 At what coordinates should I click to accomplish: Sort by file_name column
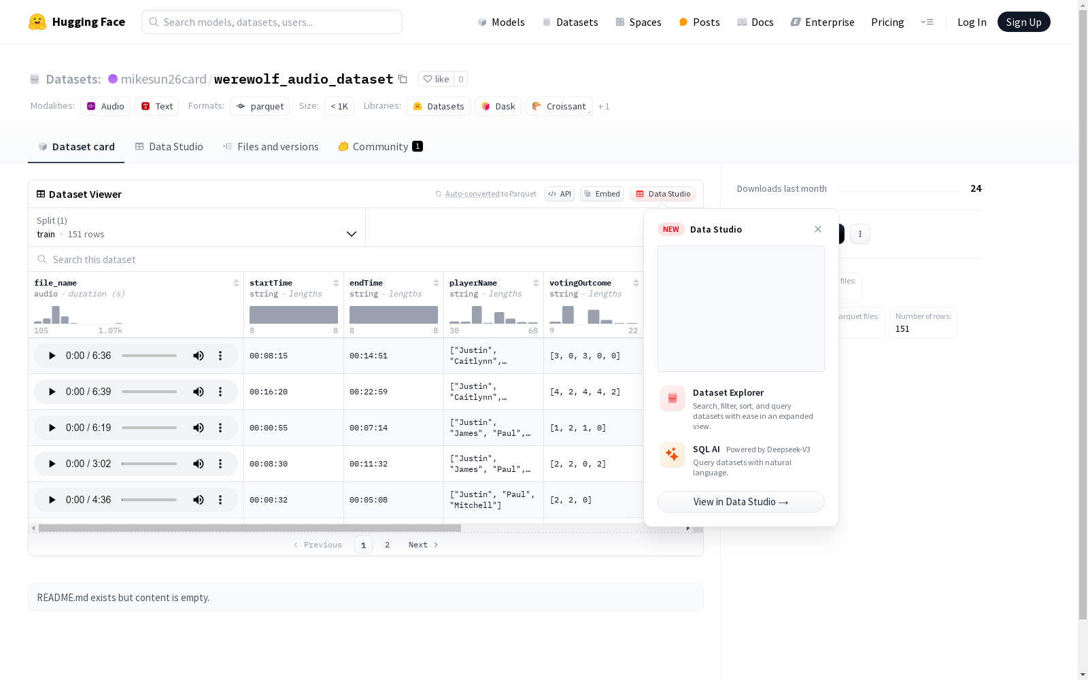[236, 283]
